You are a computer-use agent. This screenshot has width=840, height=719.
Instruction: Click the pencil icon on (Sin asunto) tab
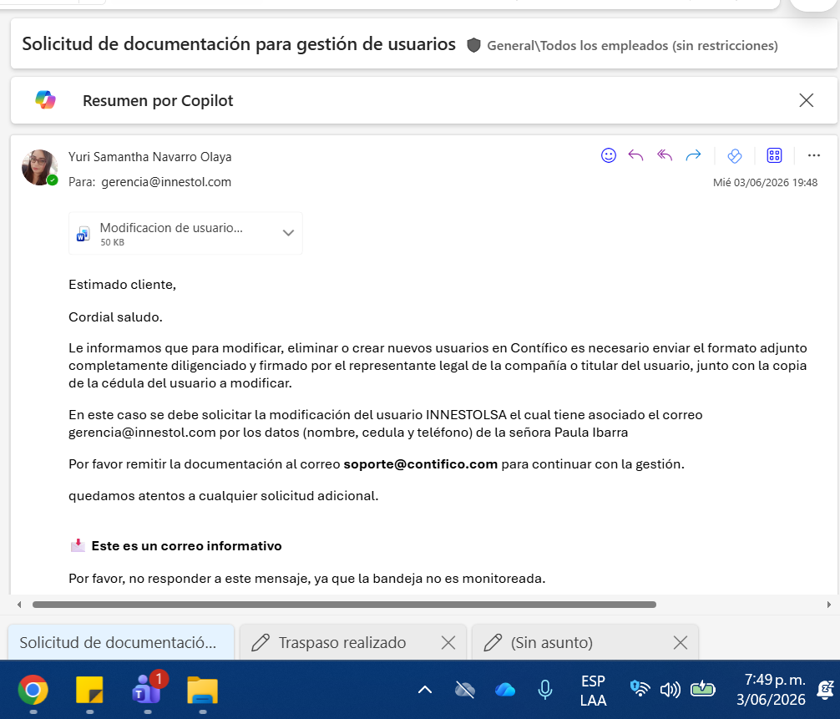(x=493, y=642)
